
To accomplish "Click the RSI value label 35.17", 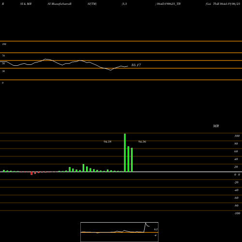I will click(136, 65).
